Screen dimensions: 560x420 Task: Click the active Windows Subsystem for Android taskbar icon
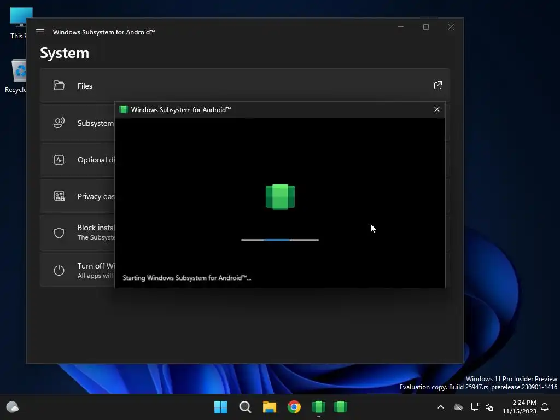point(319,407)
